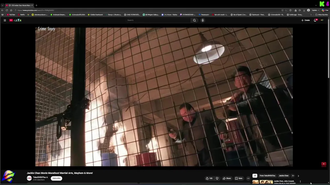Go back with browser back arrow
Image resolution: width=330 pixels, height=185 pixels.
[2, 10]
